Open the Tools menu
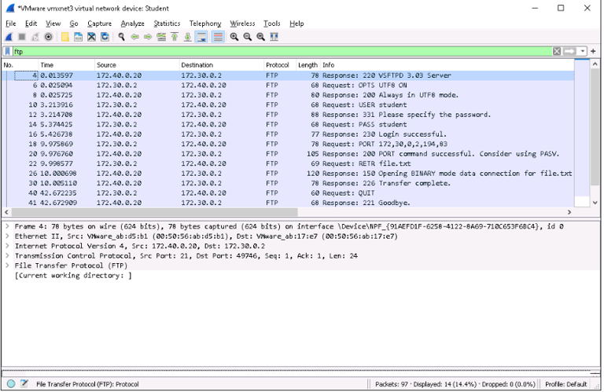604x392 pixels. click(271, 24)
